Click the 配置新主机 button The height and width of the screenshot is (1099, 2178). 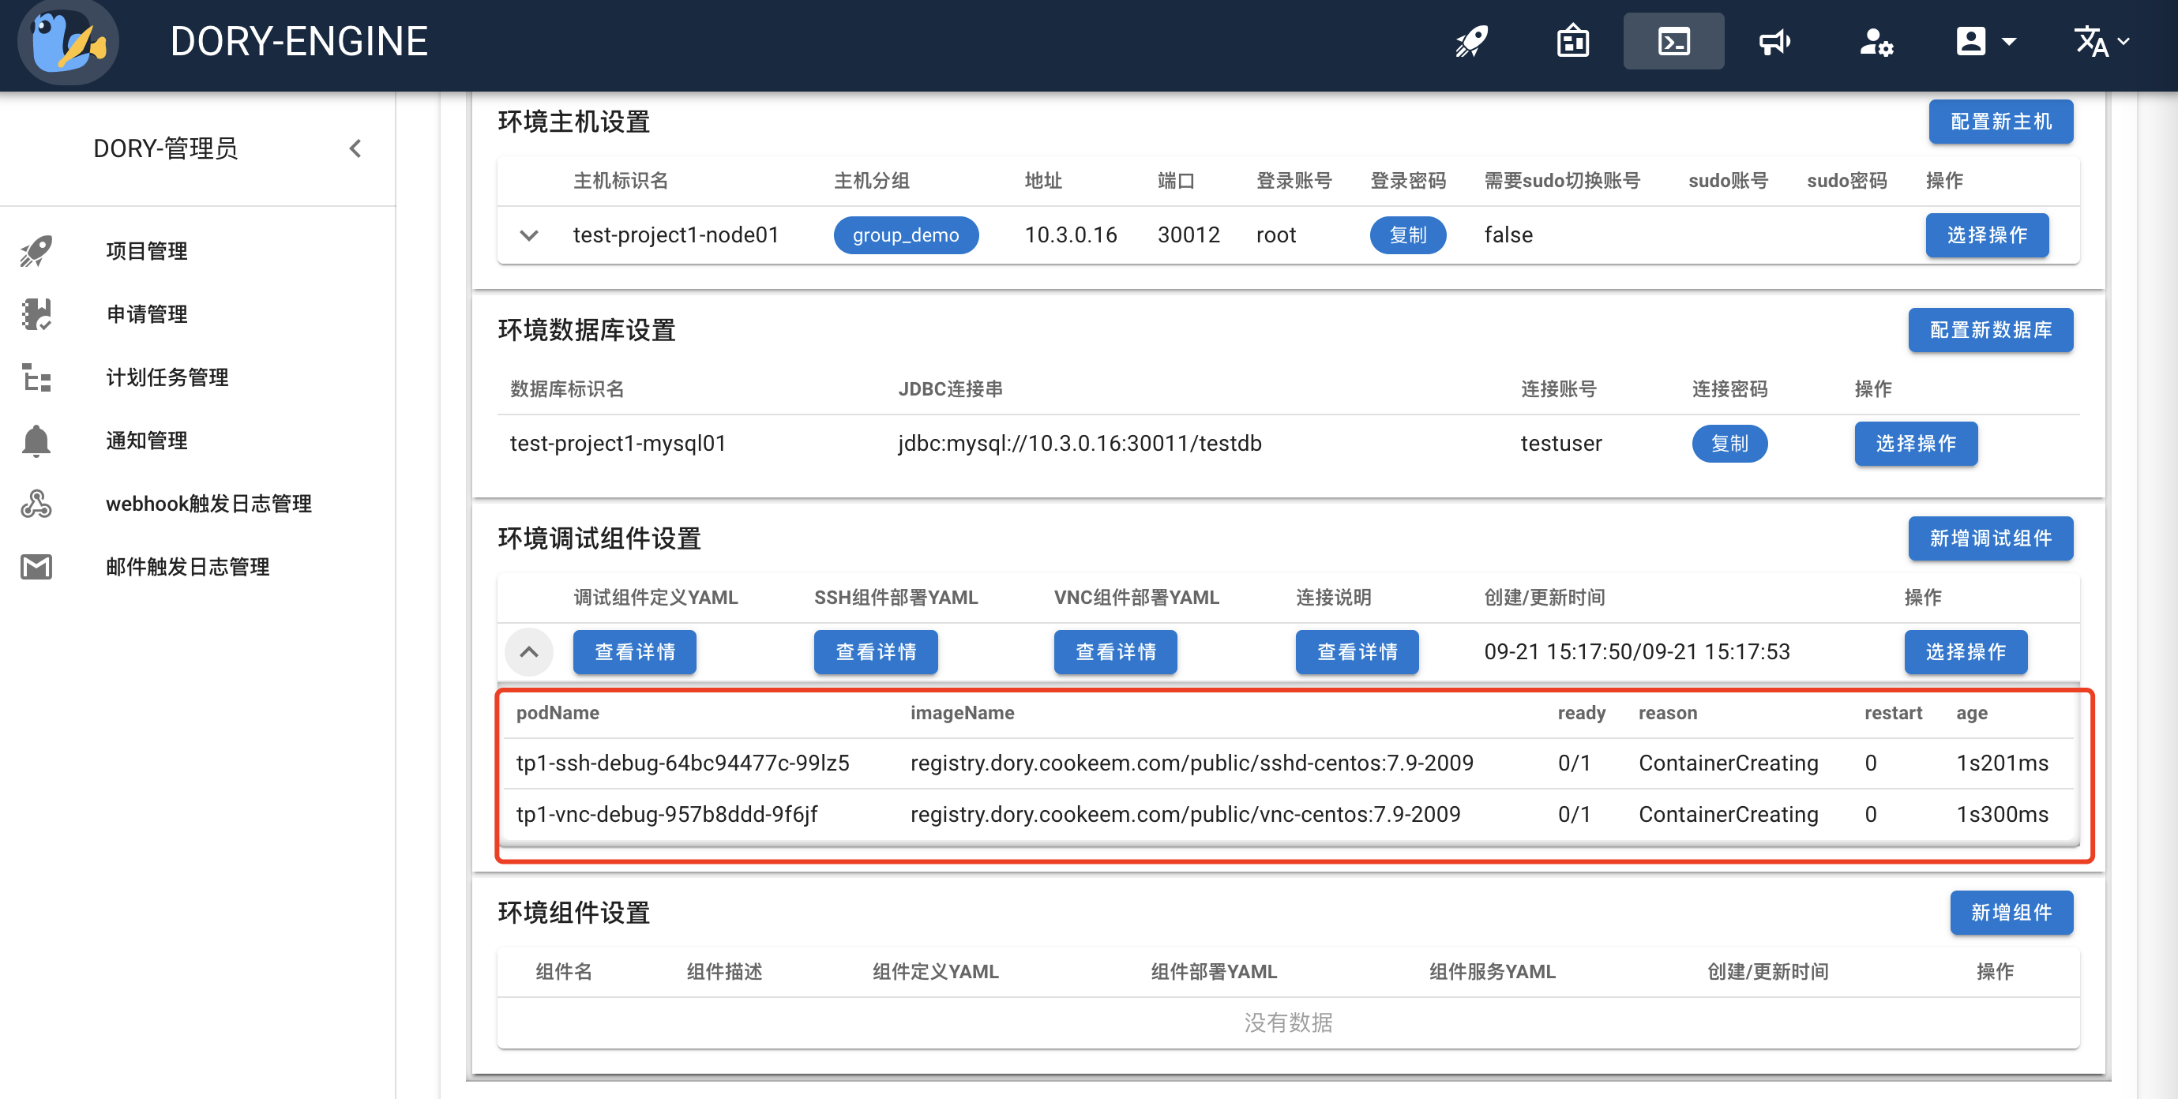pos(2000,121)
